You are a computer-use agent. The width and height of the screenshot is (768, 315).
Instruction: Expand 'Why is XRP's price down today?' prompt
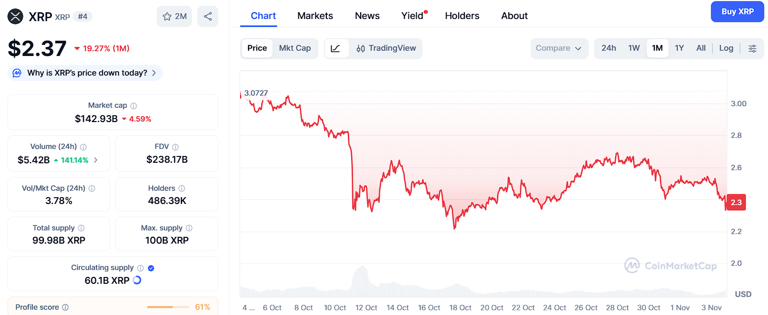click(85, 72)
